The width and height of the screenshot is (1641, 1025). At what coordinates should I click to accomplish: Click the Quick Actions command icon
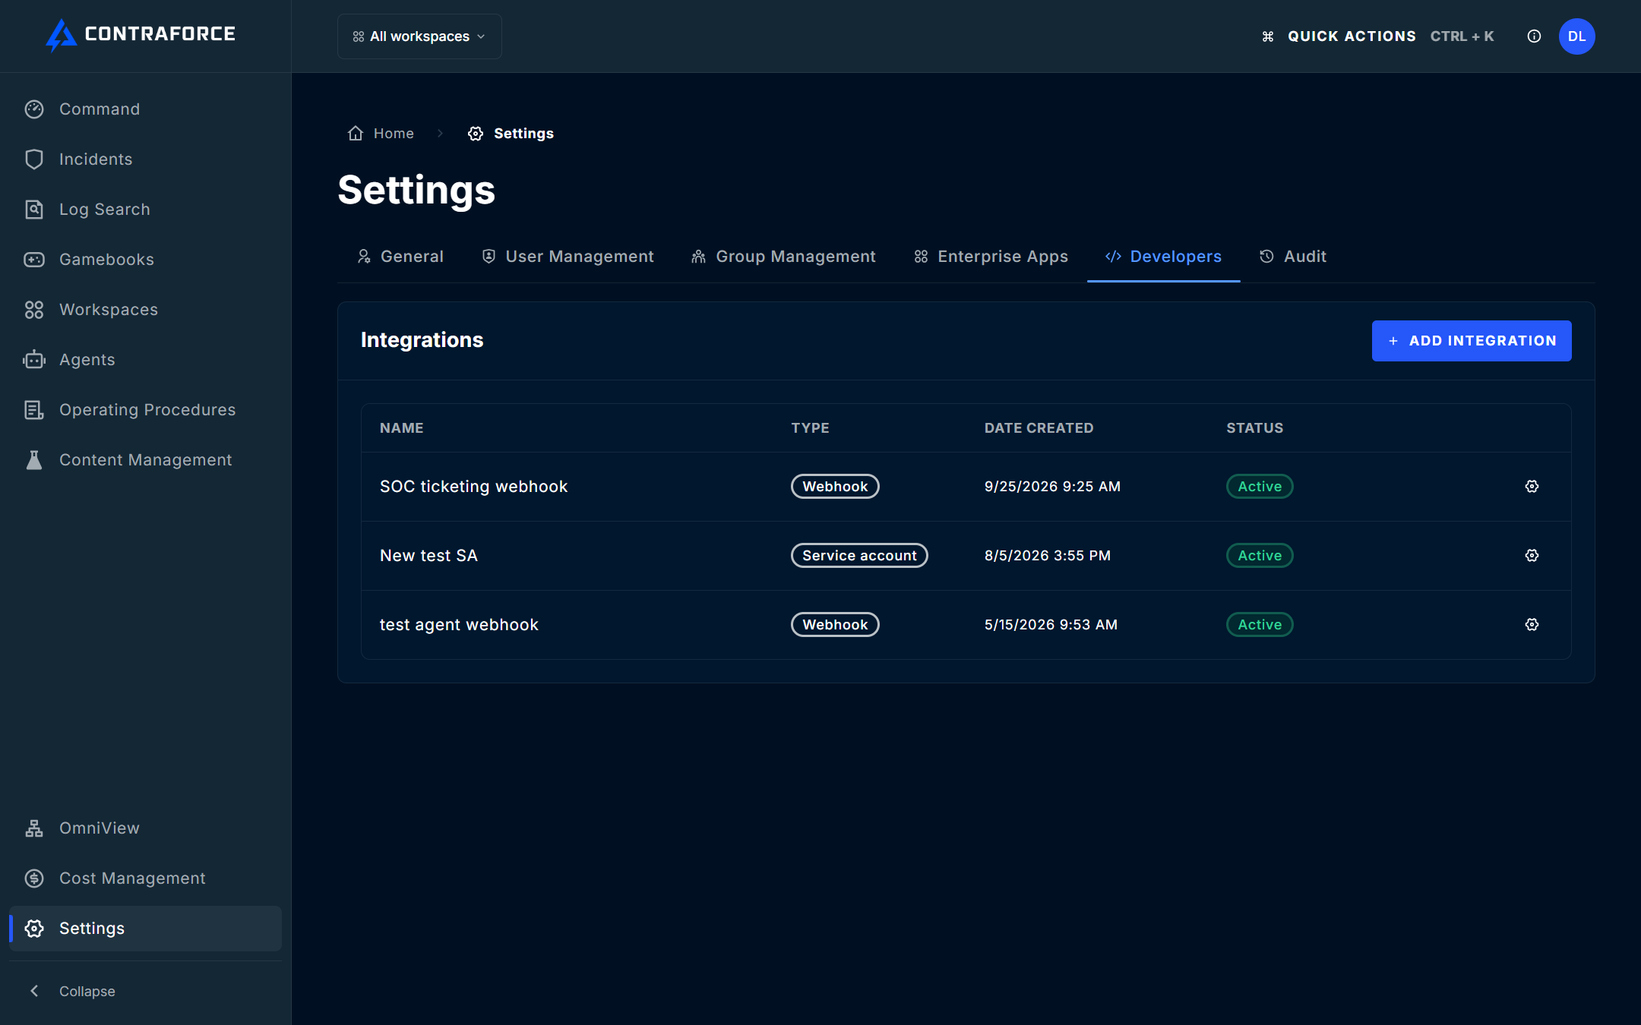tap(1268, 36)
